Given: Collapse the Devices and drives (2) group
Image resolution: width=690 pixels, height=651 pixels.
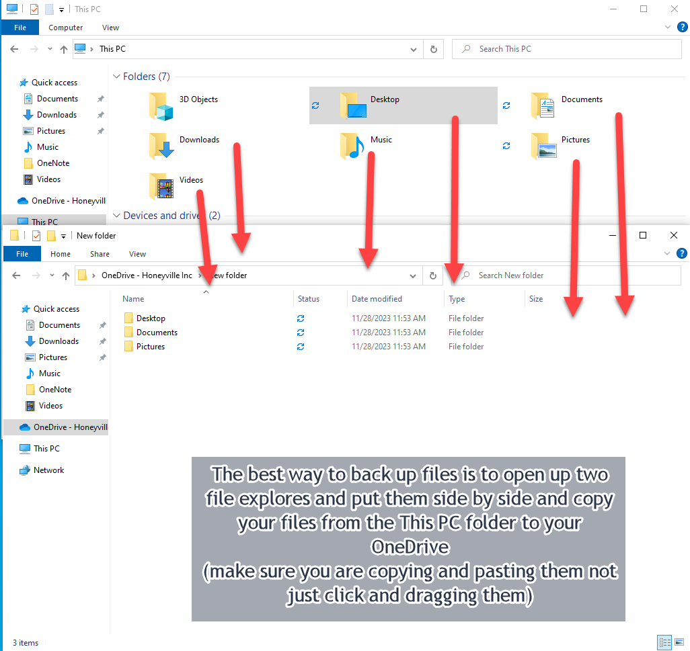Looking at the screenshot, I should point(116,216).
